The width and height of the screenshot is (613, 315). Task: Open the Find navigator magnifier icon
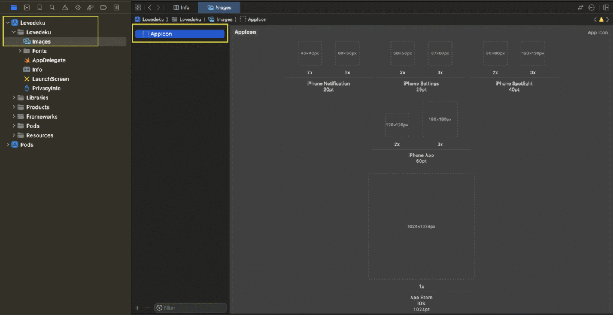(x=52, y=8)
